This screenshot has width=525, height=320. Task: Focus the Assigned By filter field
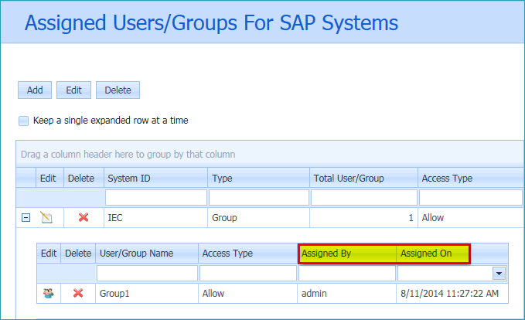pos(347,274)
